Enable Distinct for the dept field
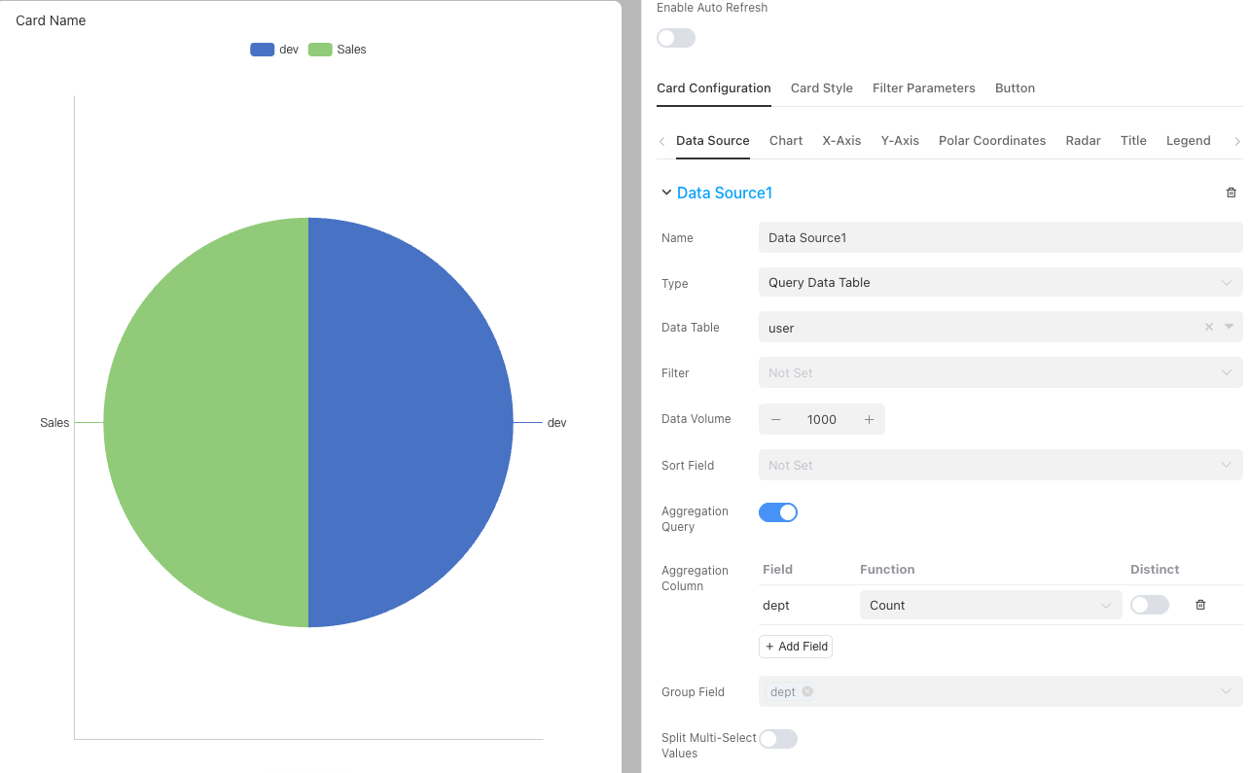This screenshot has width=1250, height=773. pos(1149,605)
